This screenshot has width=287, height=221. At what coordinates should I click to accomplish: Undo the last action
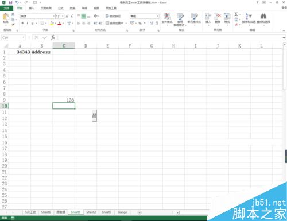[17, 2]
